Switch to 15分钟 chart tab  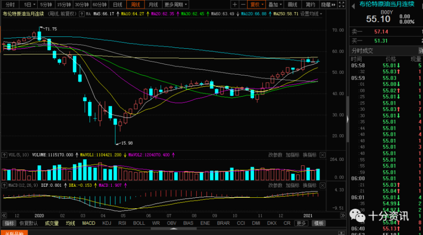tap(64, 5)
